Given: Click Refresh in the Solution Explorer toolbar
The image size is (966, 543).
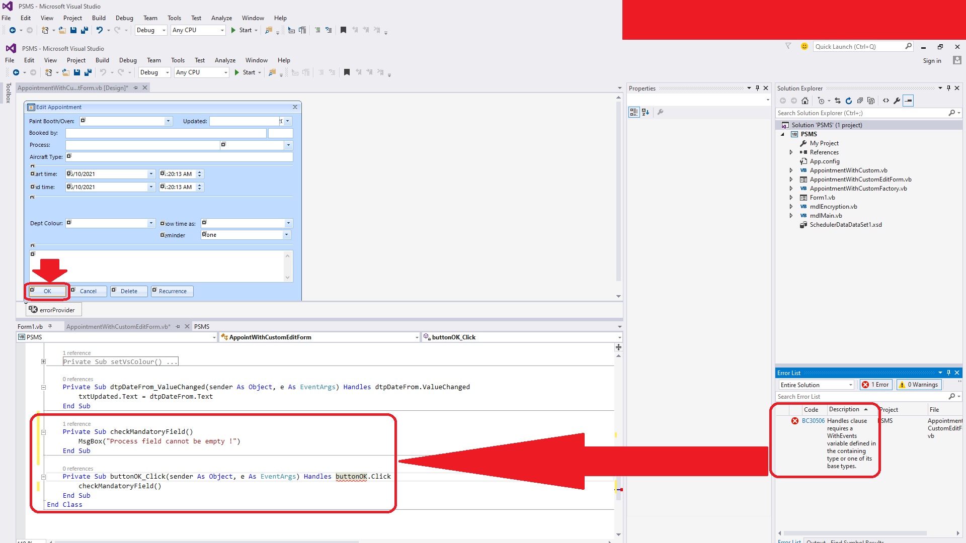Looking at the screenshot, I should coord(849,101).
